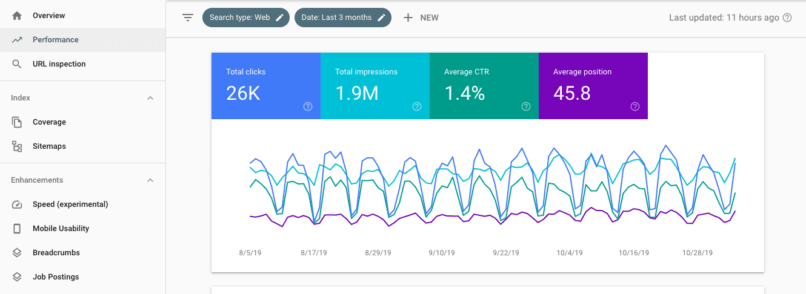Toggle the Average CTR metric card
Viewport: 806px width, 294px height.
484,85
